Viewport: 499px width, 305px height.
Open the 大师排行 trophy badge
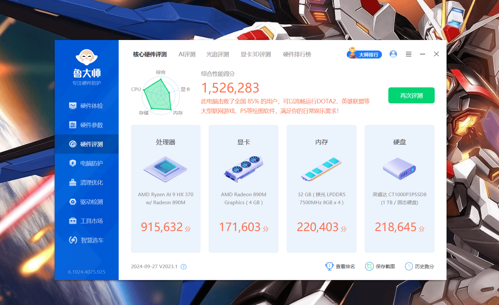click(364, 54)
